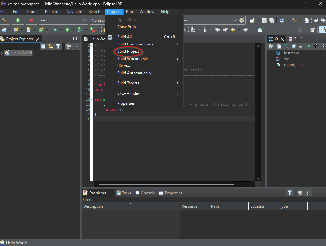This screenshot has width=326, height=246.
Task: Click Problems view filter funnel icon
Action: (x=290, y=193)
